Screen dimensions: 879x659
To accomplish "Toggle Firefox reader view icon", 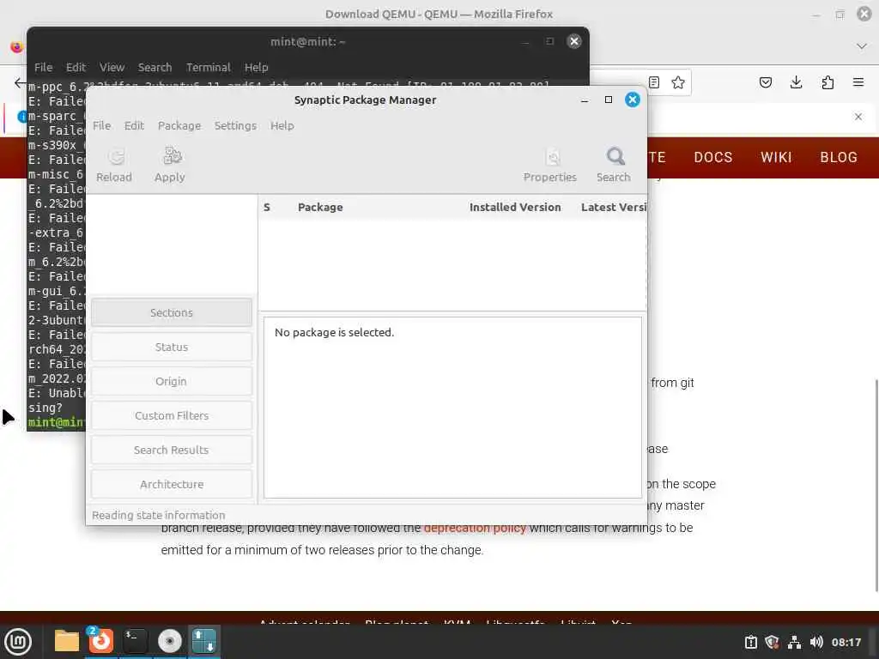I will [x=654, y=83].
